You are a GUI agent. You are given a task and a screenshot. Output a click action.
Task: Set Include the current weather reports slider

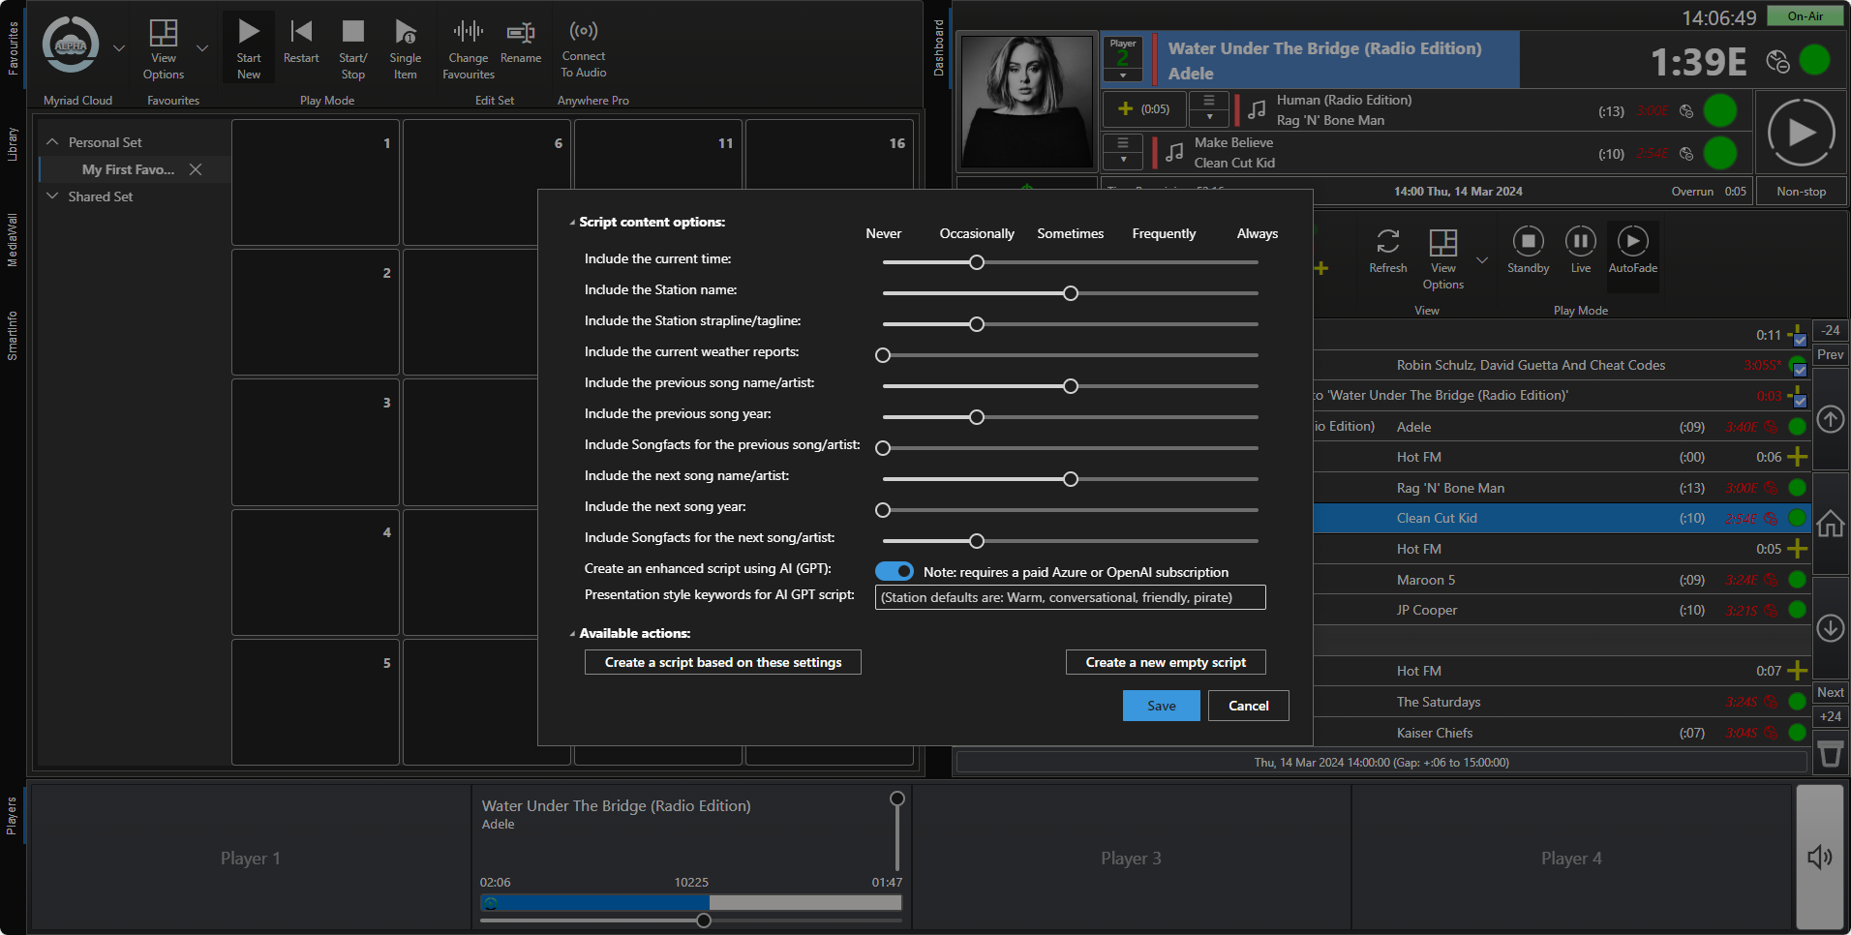click(882, 355)
